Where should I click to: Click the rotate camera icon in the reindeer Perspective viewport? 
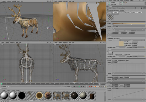[x=51, y=1]
